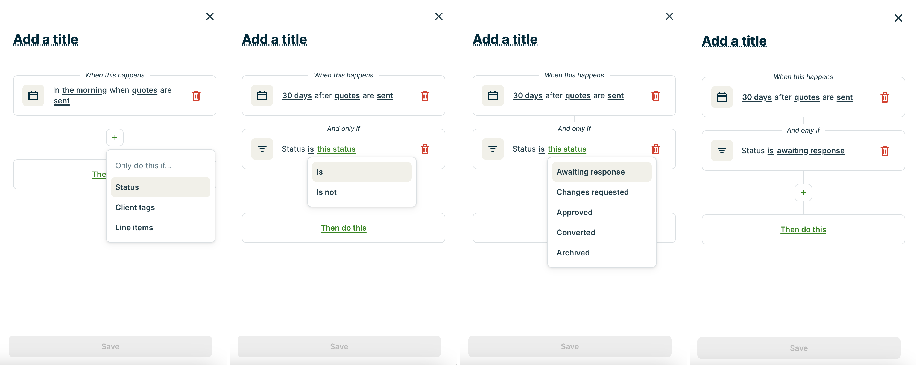Pick the 'Converted' status option

click(576, 233)
